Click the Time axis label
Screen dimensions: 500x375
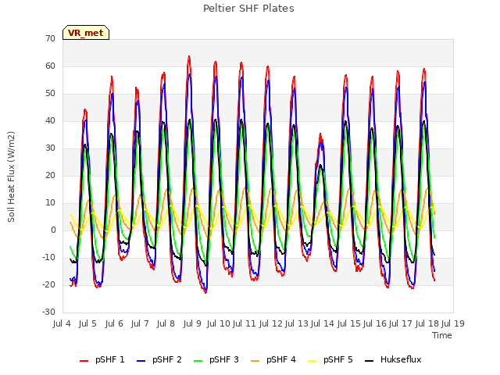(x=442, y=335)
